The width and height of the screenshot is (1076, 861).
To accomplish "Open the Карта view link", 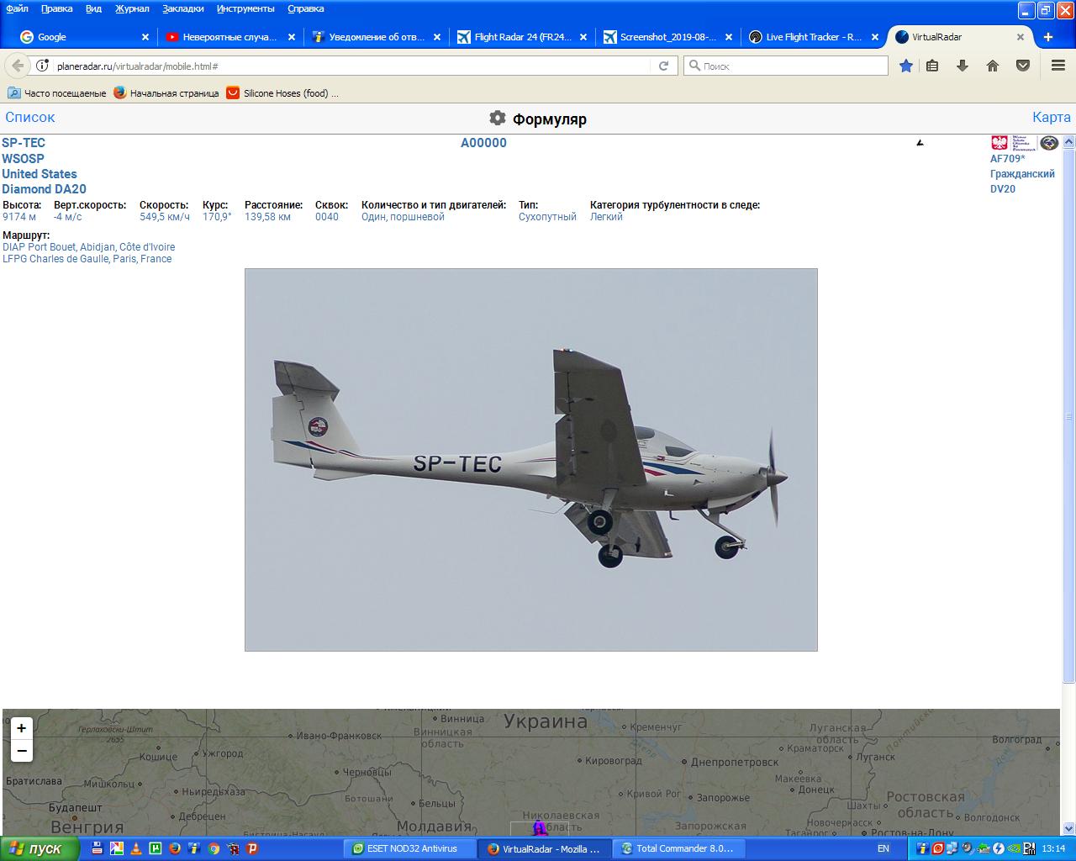I will tap(1051, 118).
